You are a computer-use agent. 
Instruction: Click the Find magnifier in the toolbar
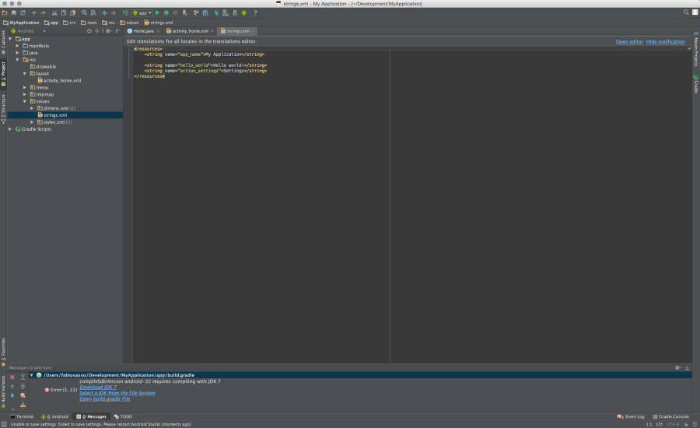pos(84,13)
